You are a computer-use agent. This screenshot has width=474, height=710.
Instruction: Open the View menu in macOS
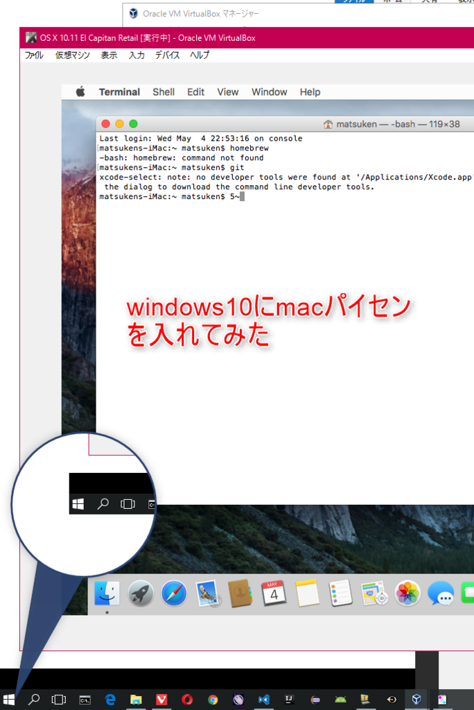[x=228, y=92]
